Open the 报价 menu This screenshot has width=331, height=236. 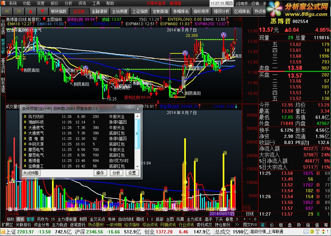(54, 3)
